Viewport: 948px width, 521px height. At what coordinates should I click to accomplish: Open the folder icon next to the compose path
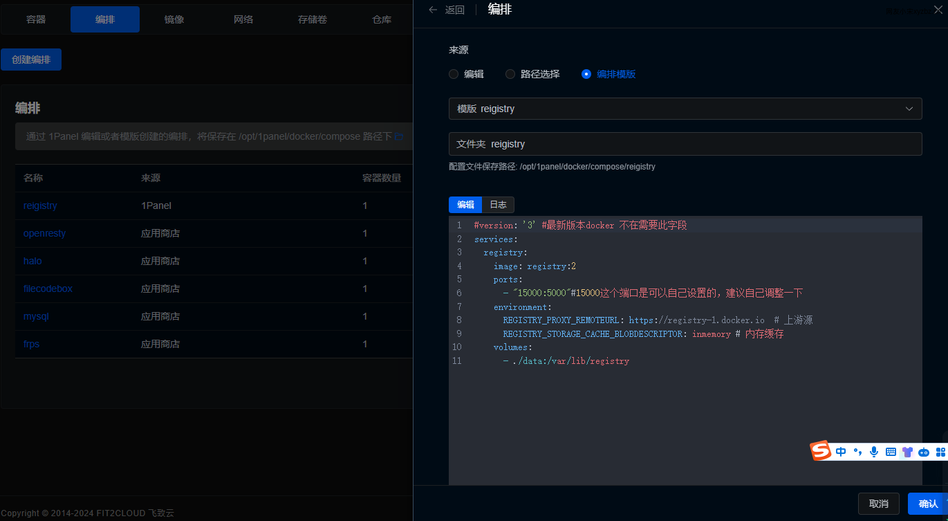[399, 137]
